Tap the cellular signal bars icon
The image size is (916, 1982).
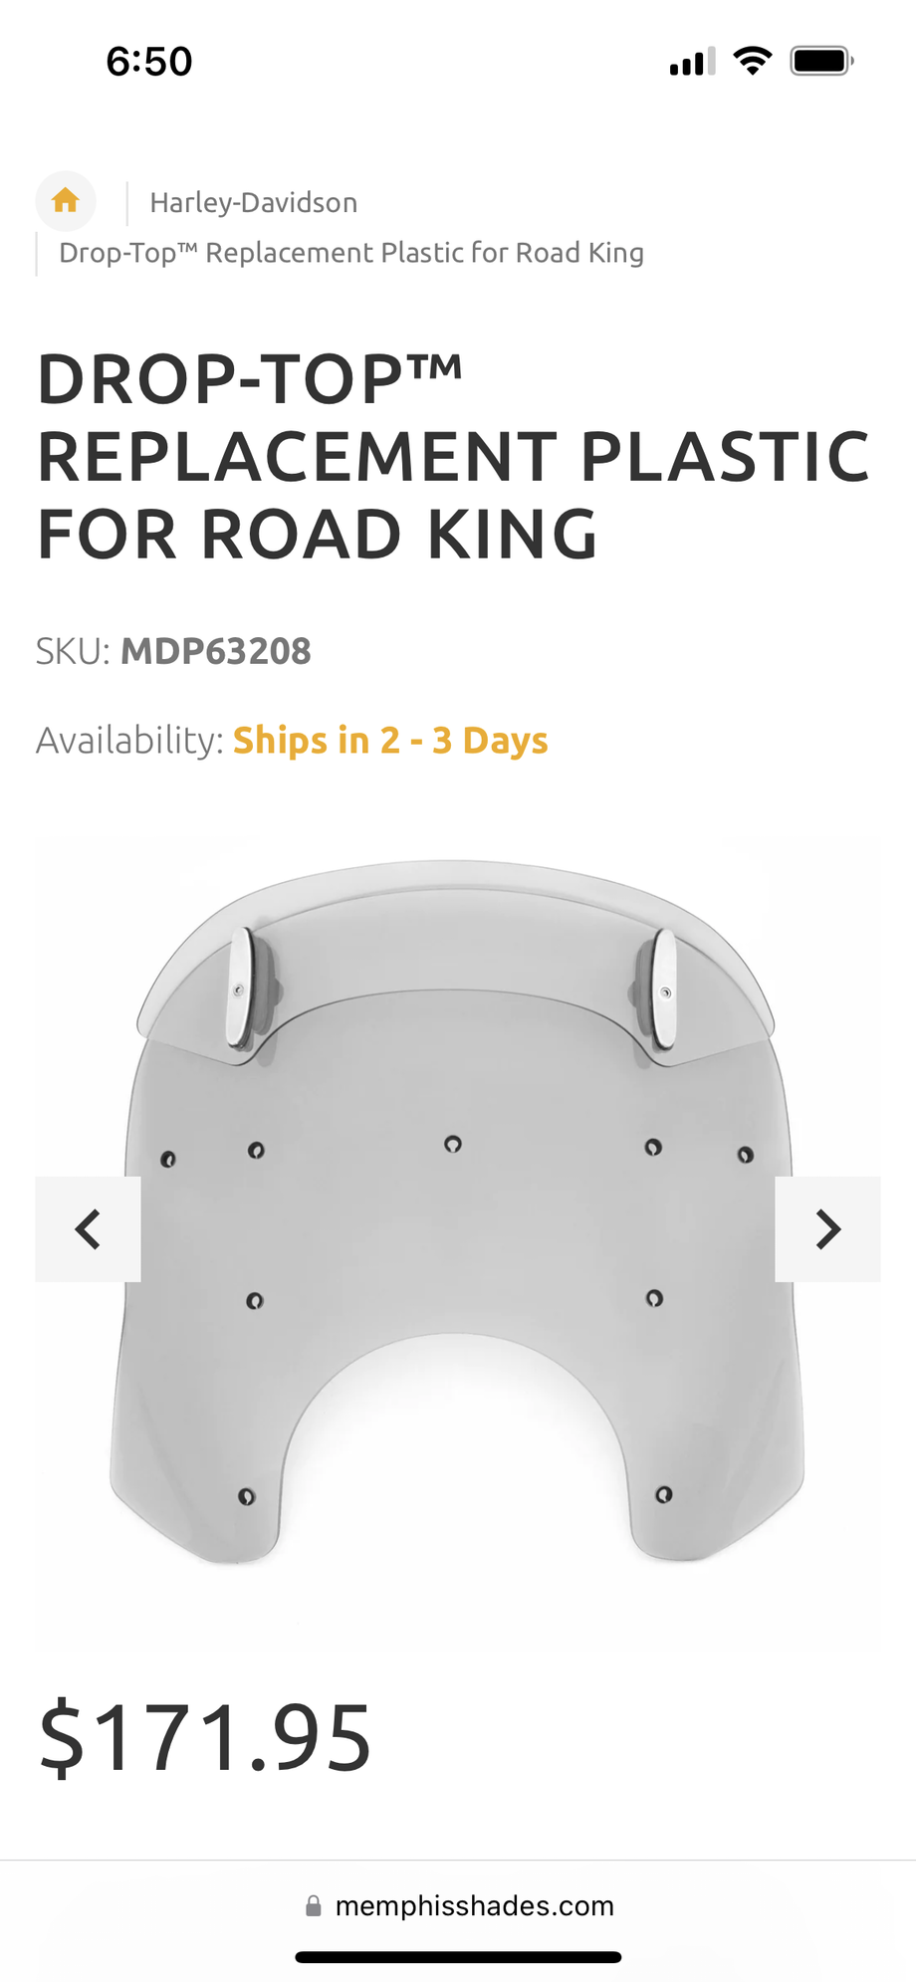pyautogui.click(x=693, y=62)
